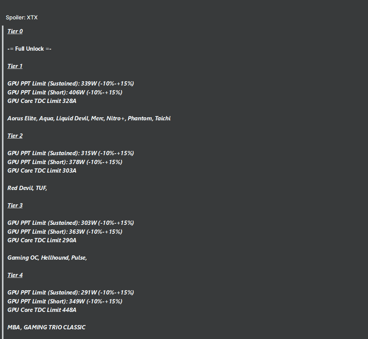Click the Aorus Elite, Aqua card list line
Image resolution: width=368 pixels, height=339 pixels.
(89, 118)
